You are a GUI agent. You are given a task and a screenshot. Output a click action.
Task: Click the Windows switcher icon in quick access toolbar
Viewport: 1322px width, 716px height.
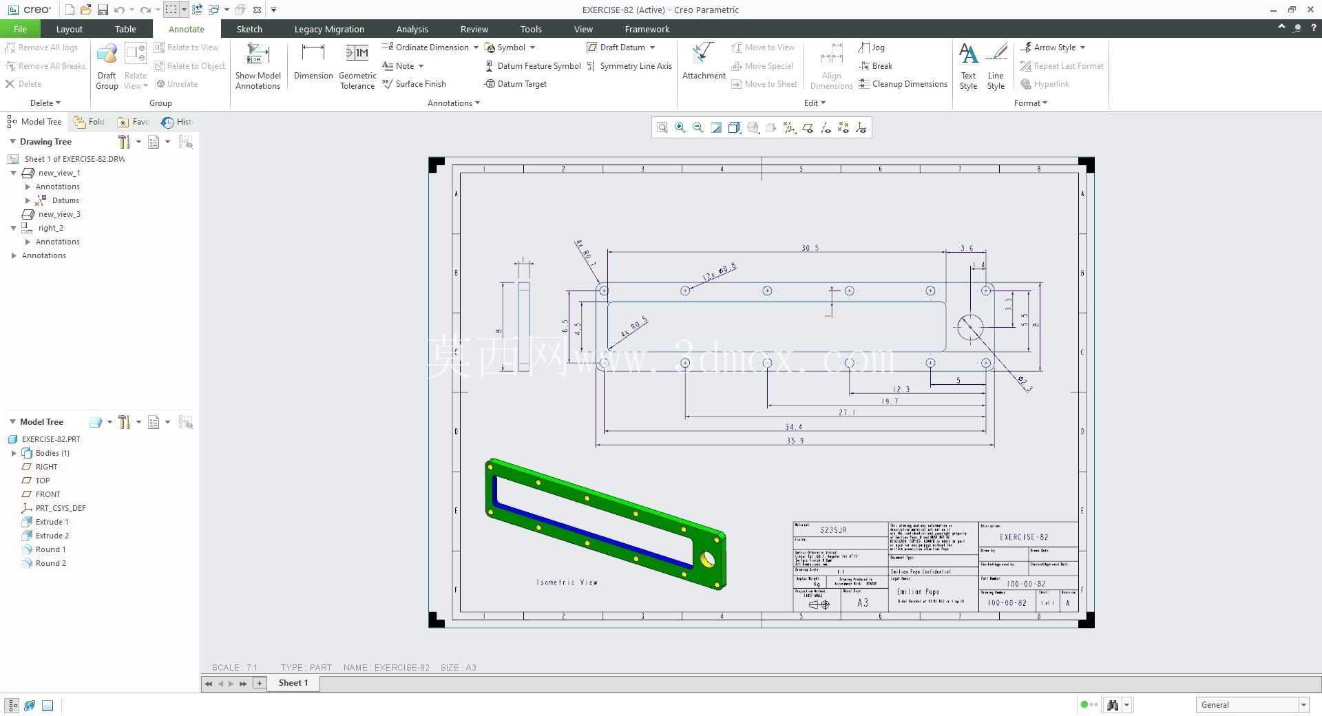coord(213,10)
